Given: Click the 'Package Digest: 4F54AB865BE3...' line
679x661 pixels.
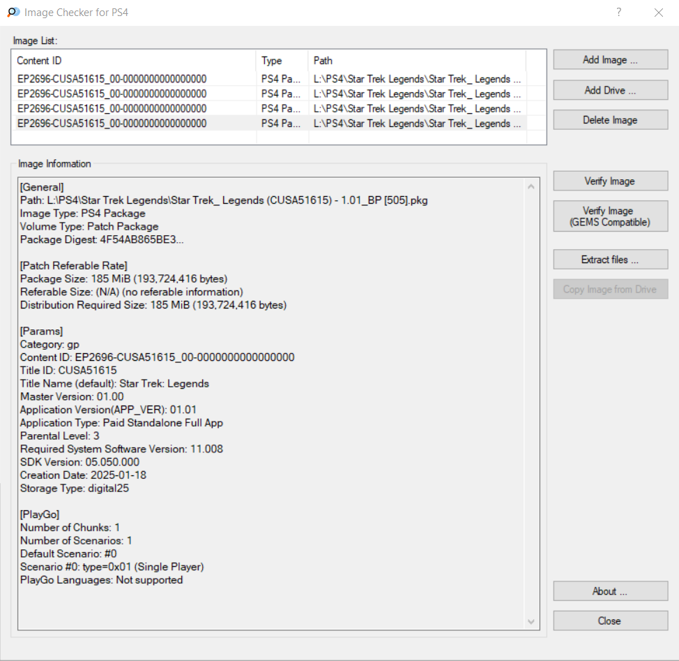Looking at the screenshot, I should tap(102, 239).
